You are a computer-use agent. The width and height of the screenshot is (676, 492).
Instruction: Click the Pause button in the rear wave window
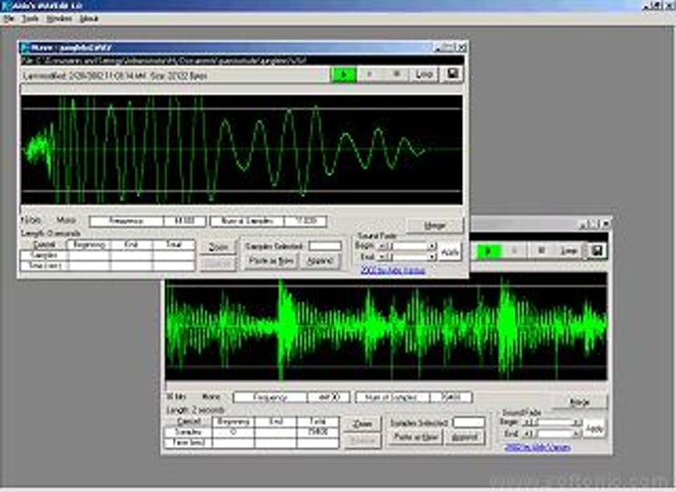[x=514, y=251]
